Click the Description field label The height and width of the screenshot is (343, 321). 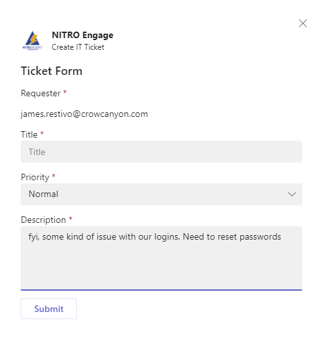click(x=43, y=220)
